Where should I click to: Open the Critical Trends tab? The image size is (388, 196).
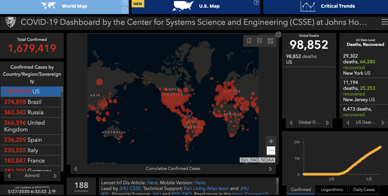(x=325, y=7)
